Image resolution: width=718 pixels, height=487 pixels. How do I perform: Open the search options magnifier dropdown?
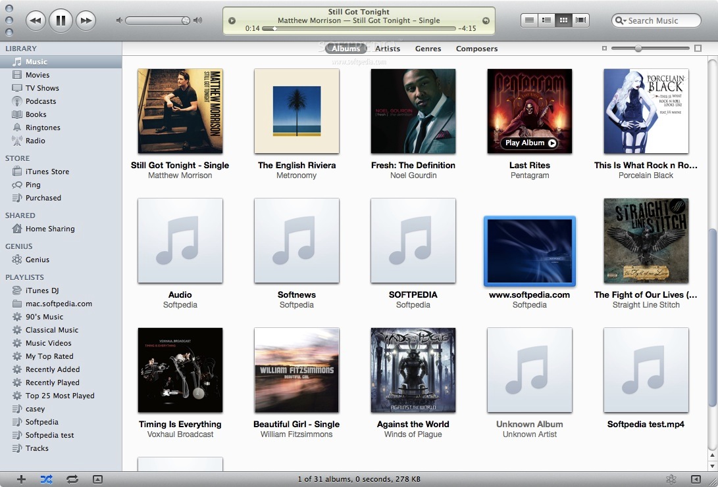pos(621,20)
